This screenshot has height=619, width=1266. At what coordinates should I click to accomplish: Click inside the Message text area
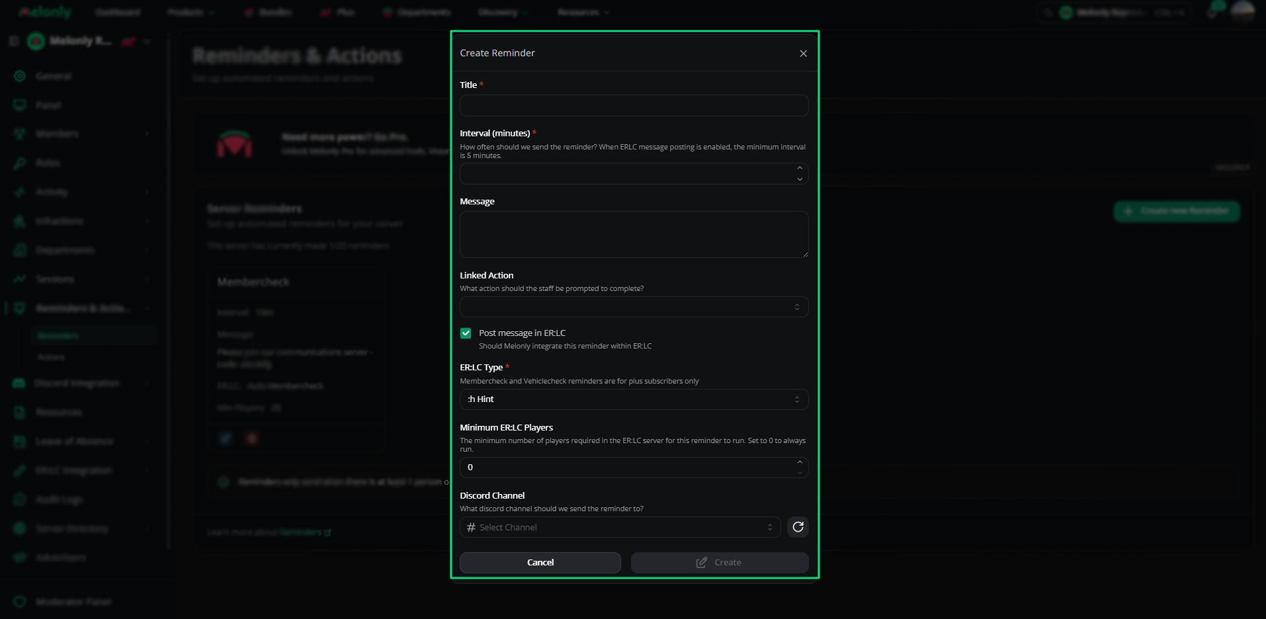coord(634,234)
